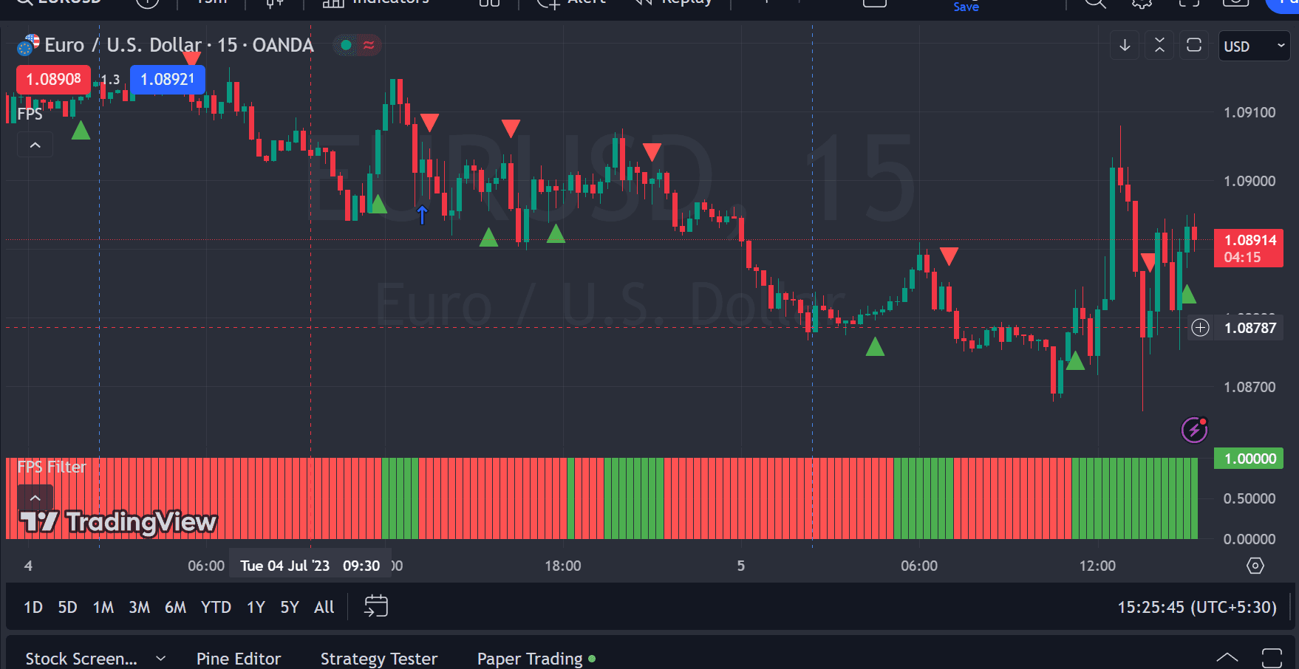This screenshot has height=669, width=1299.
Task: Select the 5D date range
Action: (67, 607)
